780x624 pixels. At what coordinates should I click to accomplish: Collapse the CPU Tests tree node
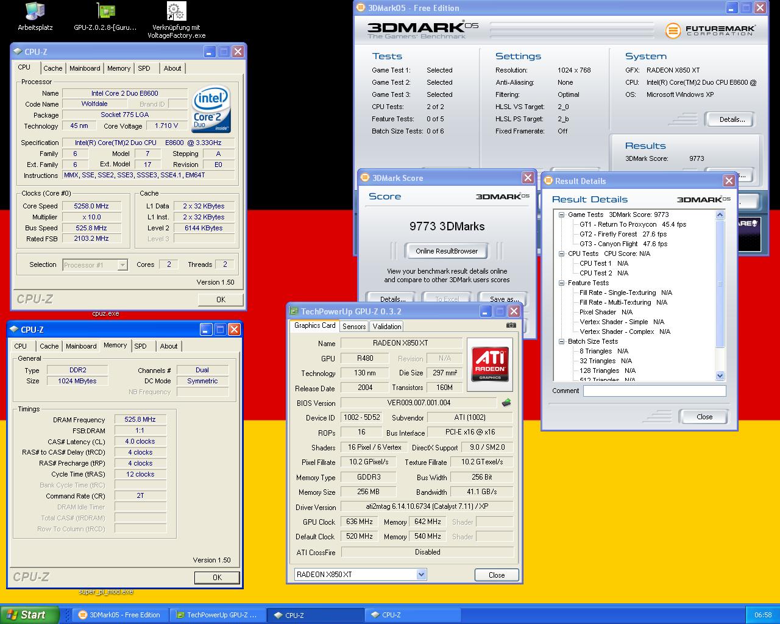point(561,253)
